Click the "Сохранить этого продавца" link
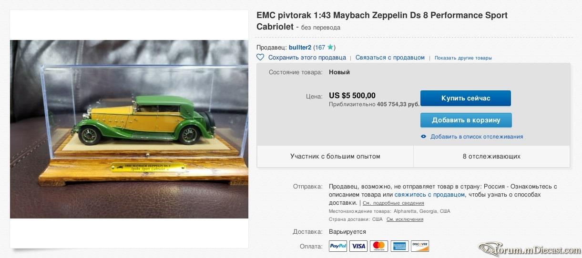 coord(307,57)
